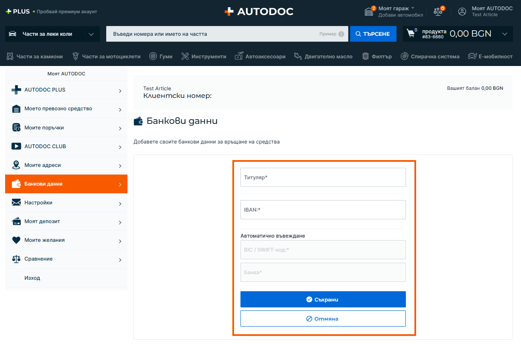Click the comparison scales icon in header
Viewport: 521px width, 347px height.
(438, 11)
